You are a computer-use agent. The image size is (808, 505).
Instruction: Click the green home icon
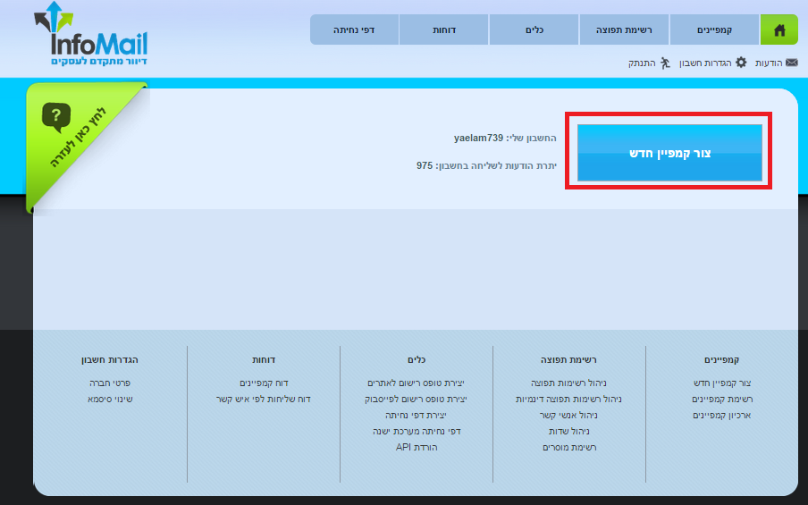(x=779, y=29)
